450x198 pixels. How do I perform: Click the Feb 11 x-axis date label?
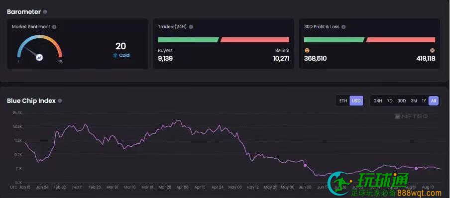(77, 187)
